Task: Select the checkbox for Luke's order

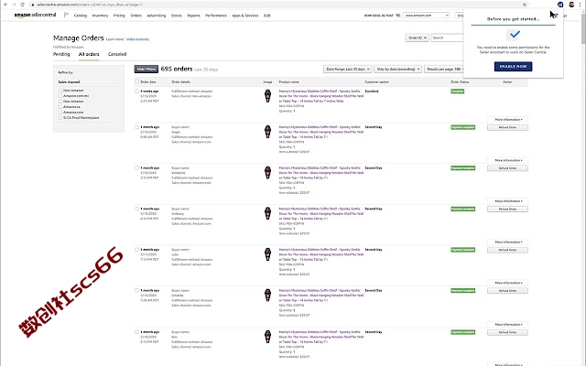Action: pos(136,250)
